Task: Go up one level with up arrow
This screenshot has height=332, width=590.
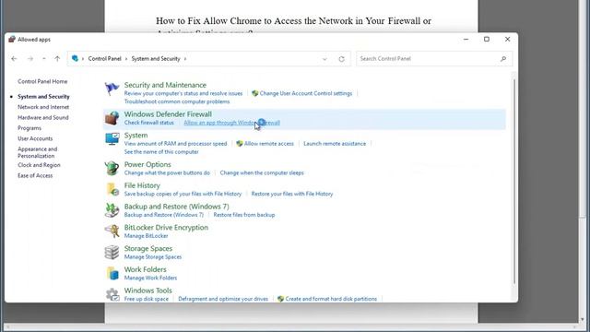Action: tap(57, 59)
